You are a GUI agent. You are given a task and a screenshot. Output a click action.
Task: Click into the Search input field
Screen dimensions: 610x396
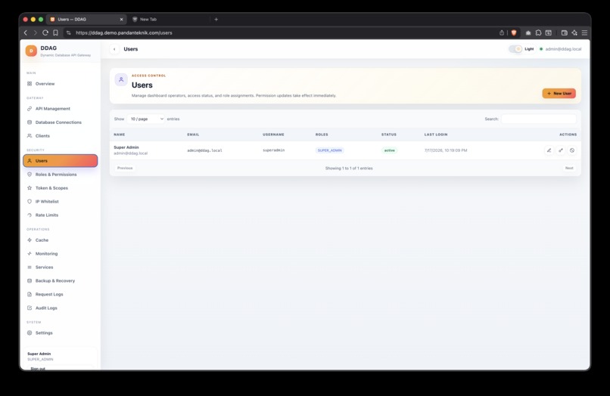[x=538, y=119]
